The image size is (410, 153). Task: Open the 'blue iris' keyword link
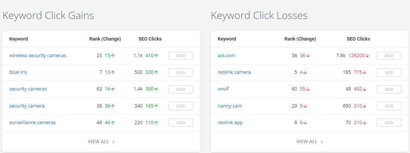pyautogui.click(x=18, y=72)
